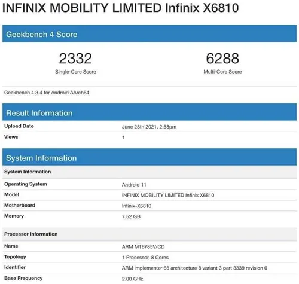Click the 'Base Frequency' row label
The image size is (299, 284).
pyautogui.click(x=23, y=278)
